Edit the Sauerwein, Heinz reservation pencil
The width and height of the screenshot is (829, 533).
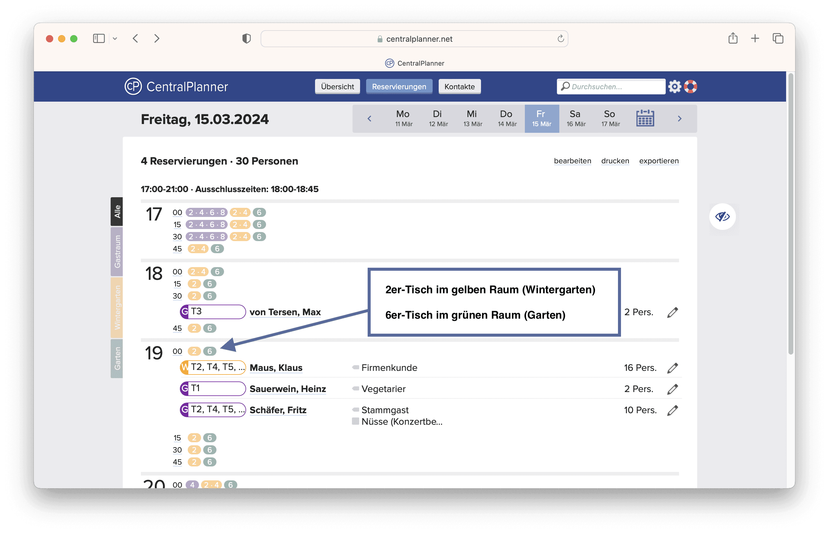click(672, 389)
